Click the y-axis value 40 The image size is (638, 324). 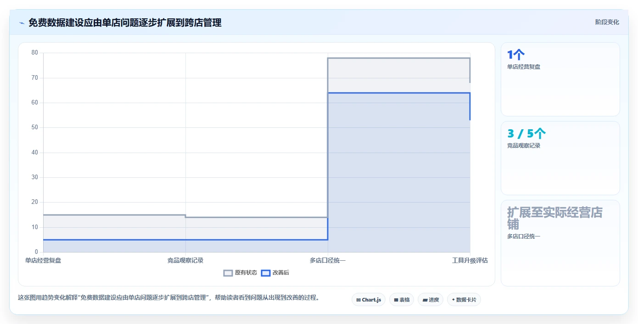coord(35,153)
